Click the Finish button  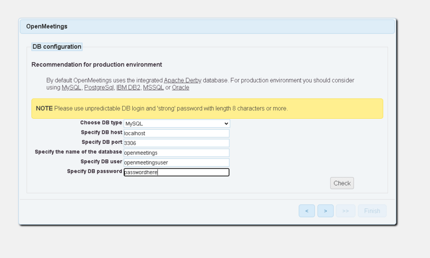[372, 211]
